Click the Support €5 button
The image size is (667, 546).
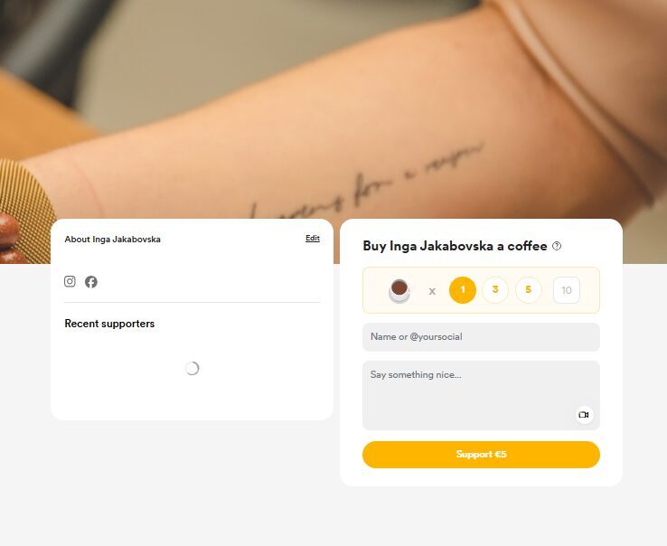coord(481,455)
